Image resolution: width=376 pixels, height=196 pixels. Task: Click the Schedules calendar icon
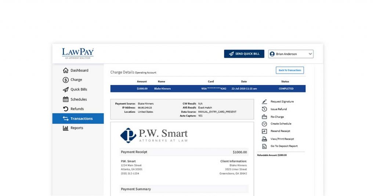[x=65, y=99]
